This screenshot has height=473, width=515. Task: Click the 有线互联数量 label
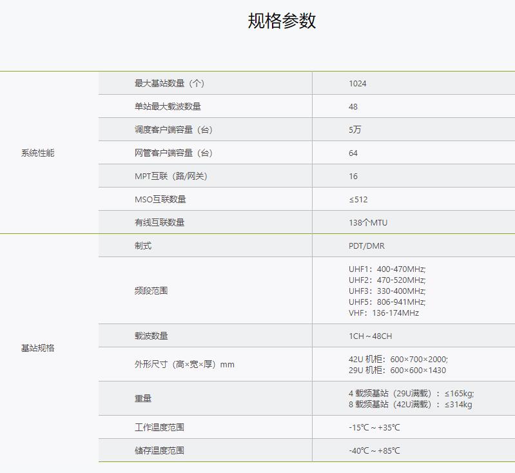pyautogui.click(x=159, y=222)
